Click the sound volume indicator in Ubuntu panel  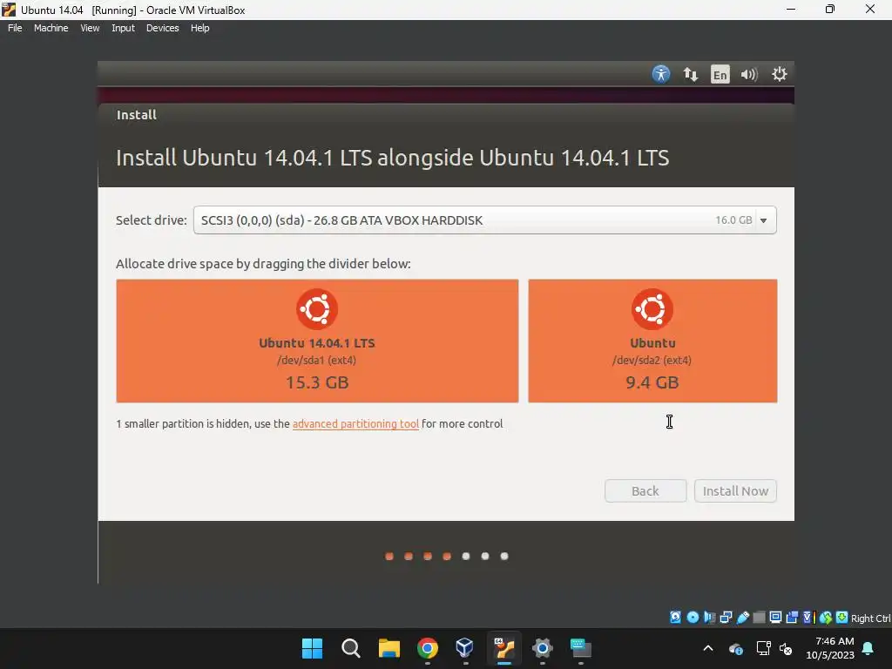pos(748,75)
